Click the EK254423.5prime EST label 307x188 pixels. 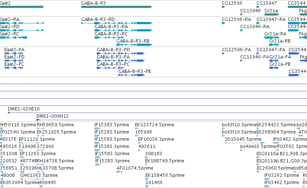(x=276, y=125)
